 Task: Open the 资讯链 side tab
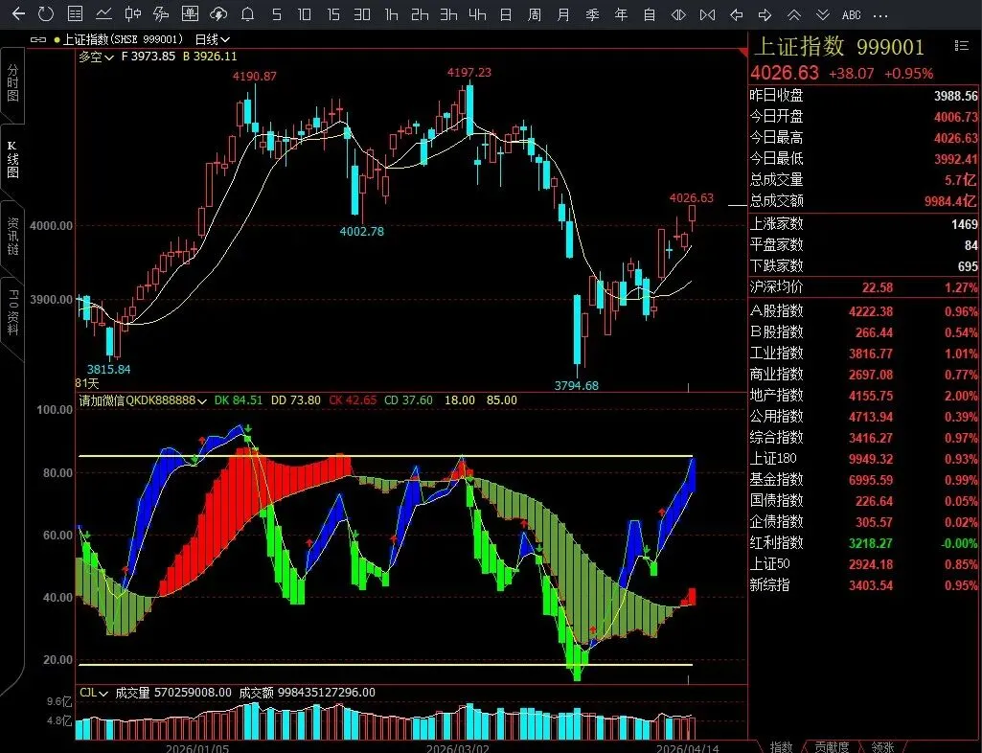pyautogui.click(x=12, y=237)
